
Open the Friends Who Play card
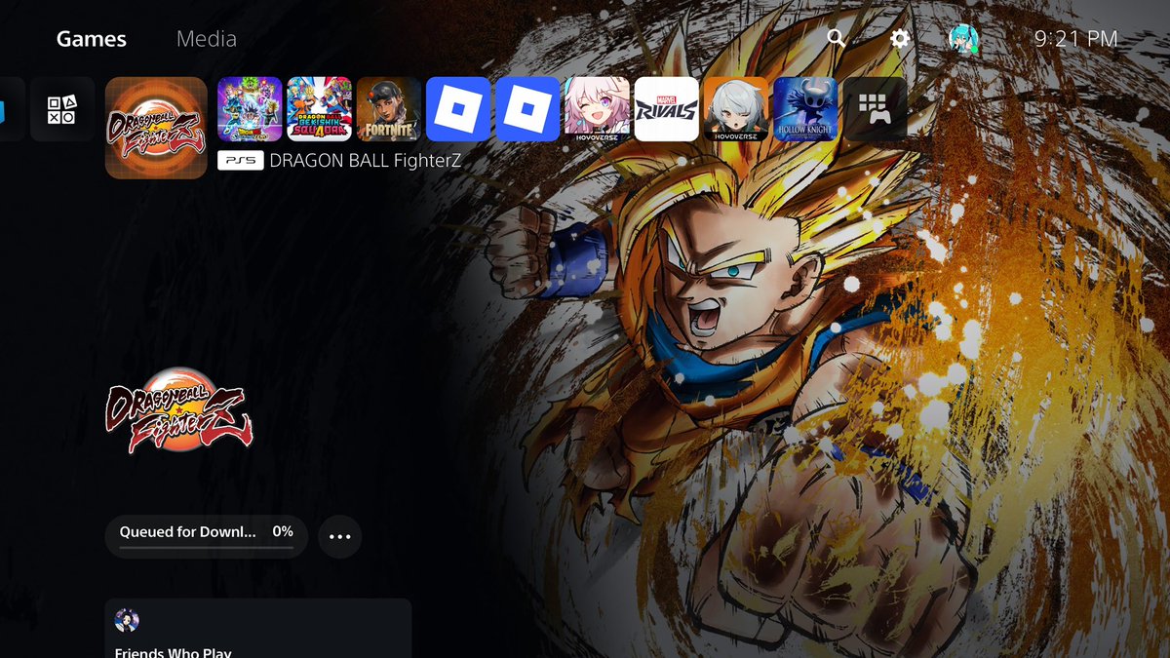tap(258, 628)
